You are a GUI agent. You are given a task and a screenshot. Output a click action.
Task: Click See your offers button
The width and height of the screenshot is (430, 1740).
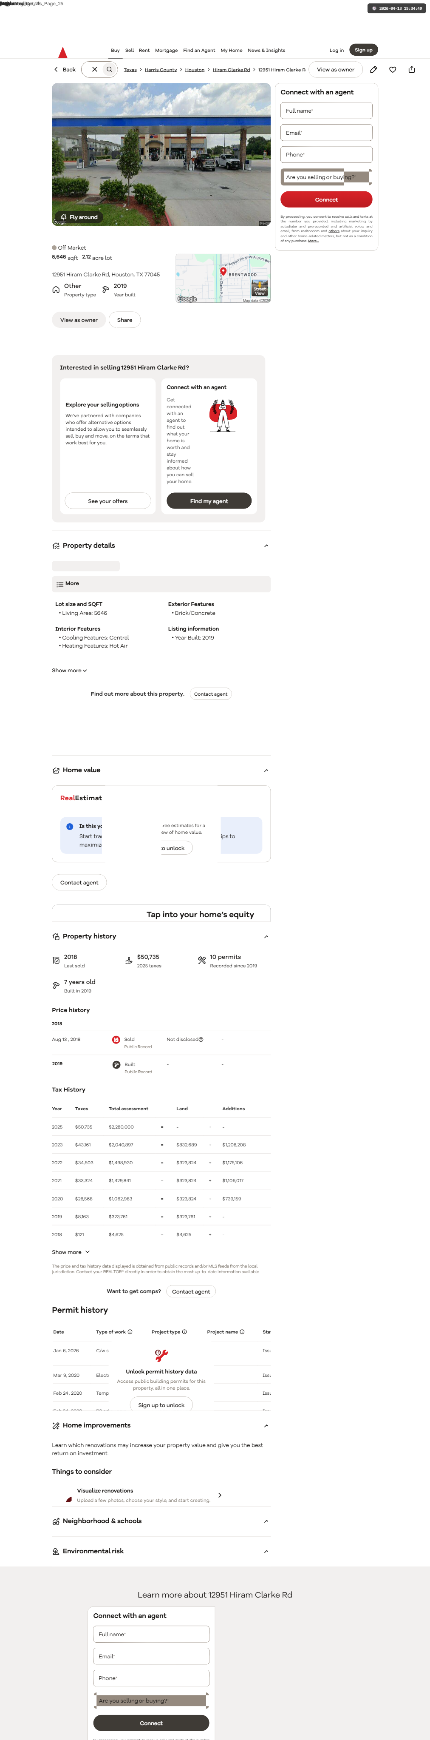click(x=108, y=501)
